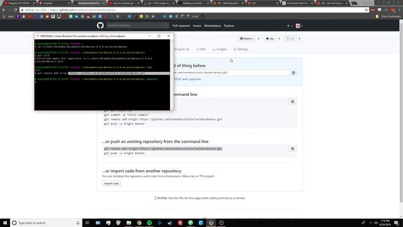Viewport: 403px width, 227px height.
Task: Fork the repository
Action: click(290, 38)
